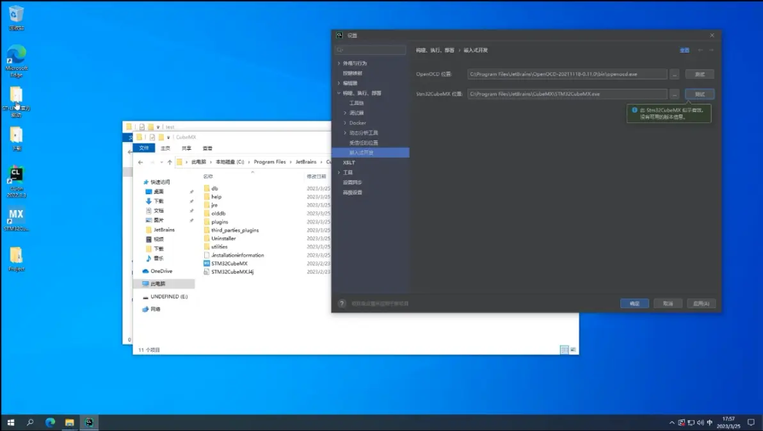Click the help question mark in Settings

(342, 304)
